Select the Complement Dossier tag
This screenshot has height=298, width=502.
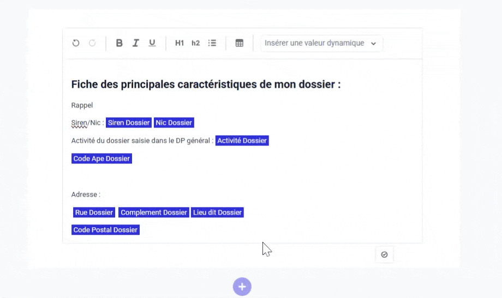(x=154, y=212)
